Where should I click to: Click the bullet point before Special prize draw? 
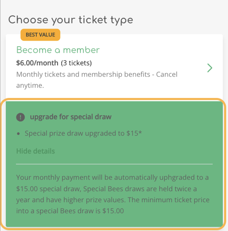point(19,134)
